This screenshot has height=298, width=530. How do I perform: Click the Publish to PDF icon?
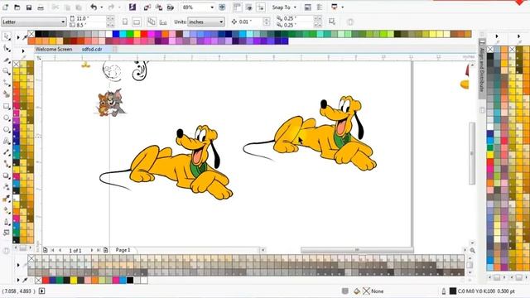point(171,7)
